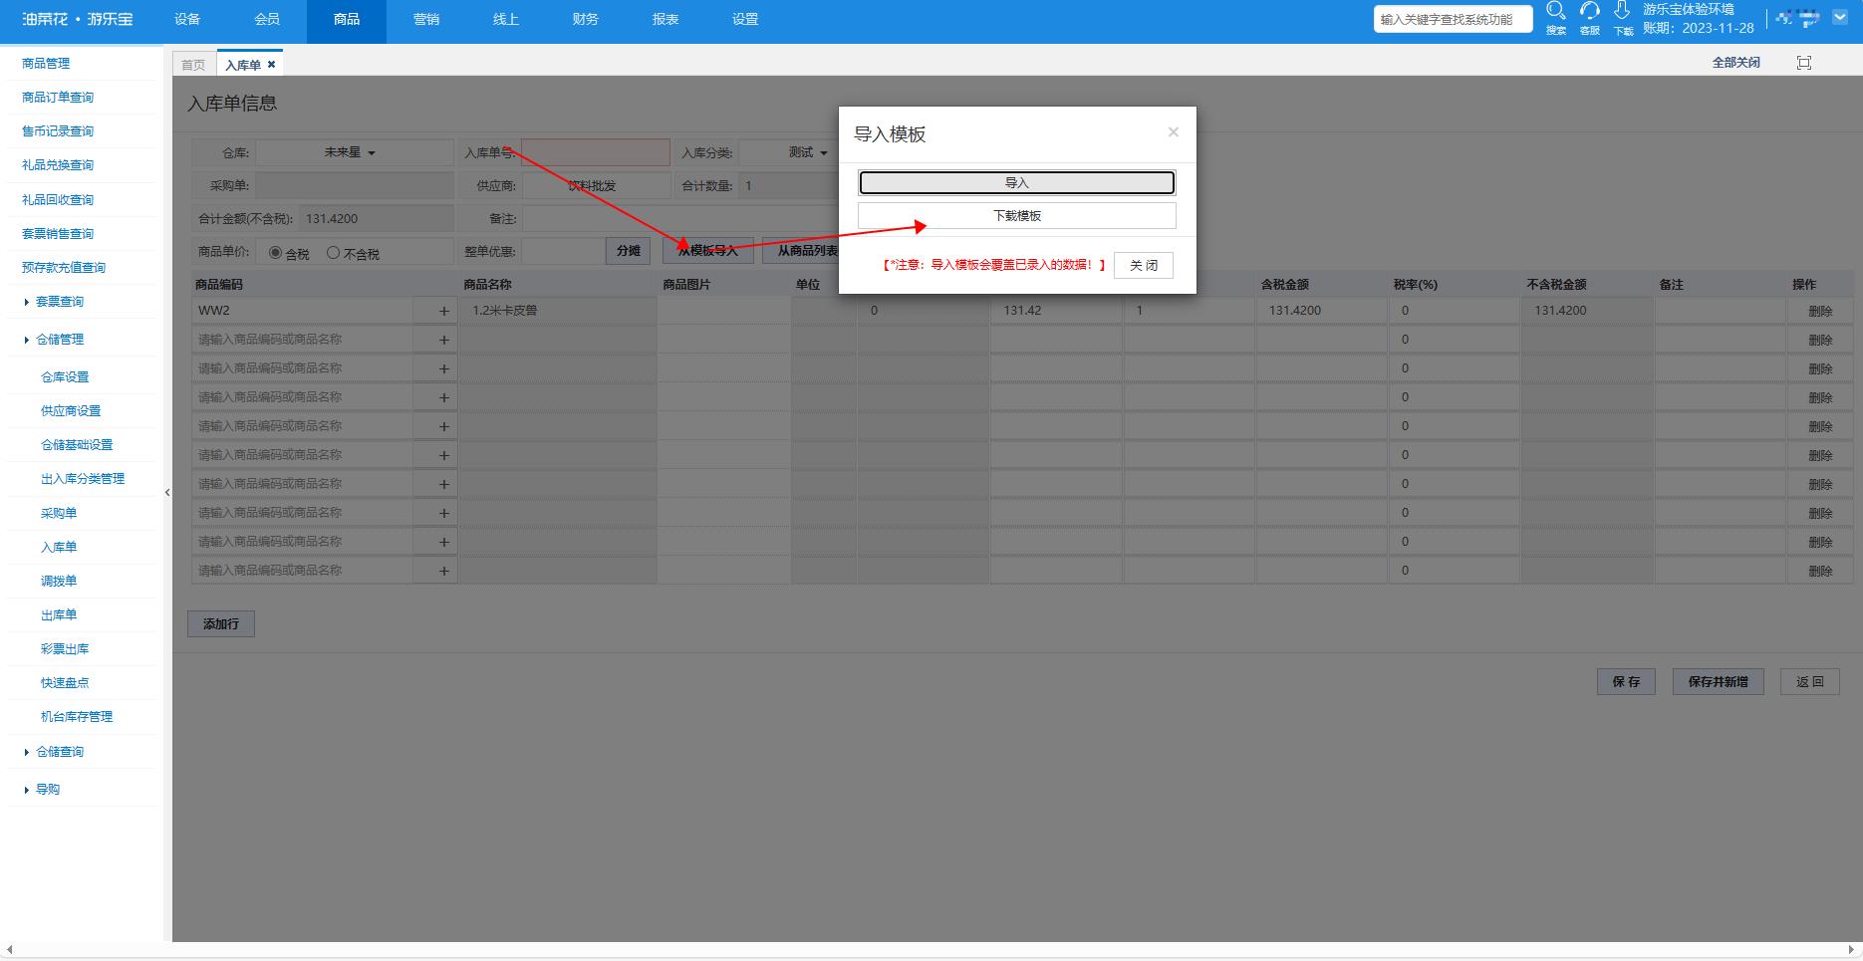This screenshot has height=961, width=1863.
Task: Click the 导入 button in dialog
Action: click(1017, 183)
